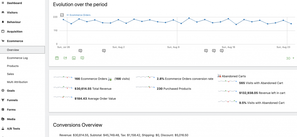Open the first annotation marker after Aug 9
The width and height of the screenshot is (297, 137).
point(206,51)
